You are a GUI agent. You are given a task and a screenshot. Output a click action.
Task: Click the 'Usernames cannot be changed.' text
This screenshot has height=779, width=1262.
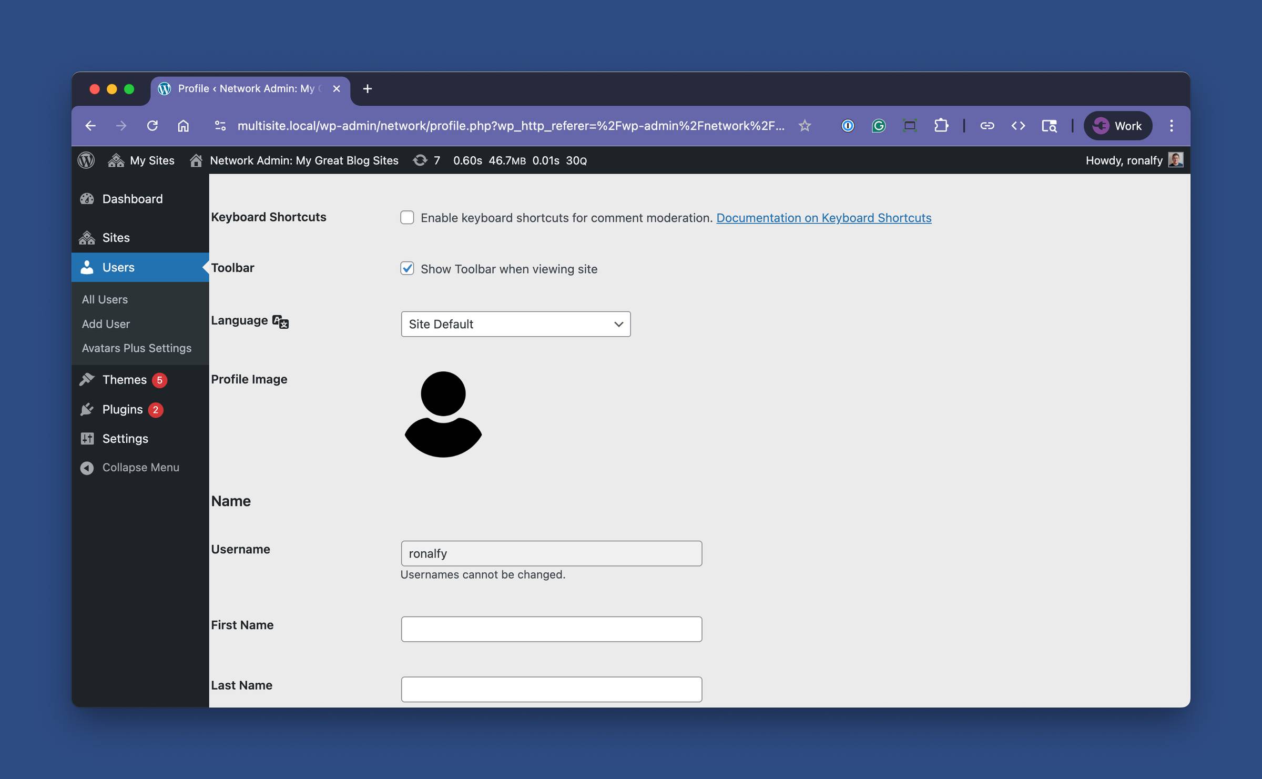[x=483, y=575]
